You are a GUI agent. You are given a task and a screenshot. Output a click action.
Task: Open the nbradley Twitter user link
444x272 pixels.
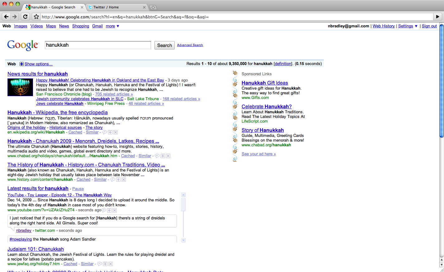pyautogui.click(x=24, y=231)
